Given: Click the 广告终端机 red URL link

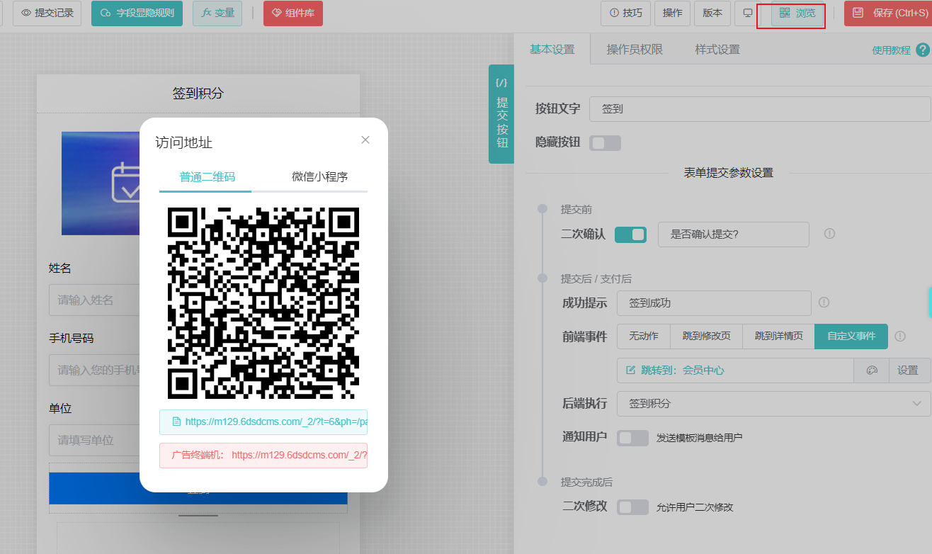Looking at the screenshot, I should point(263,455).
